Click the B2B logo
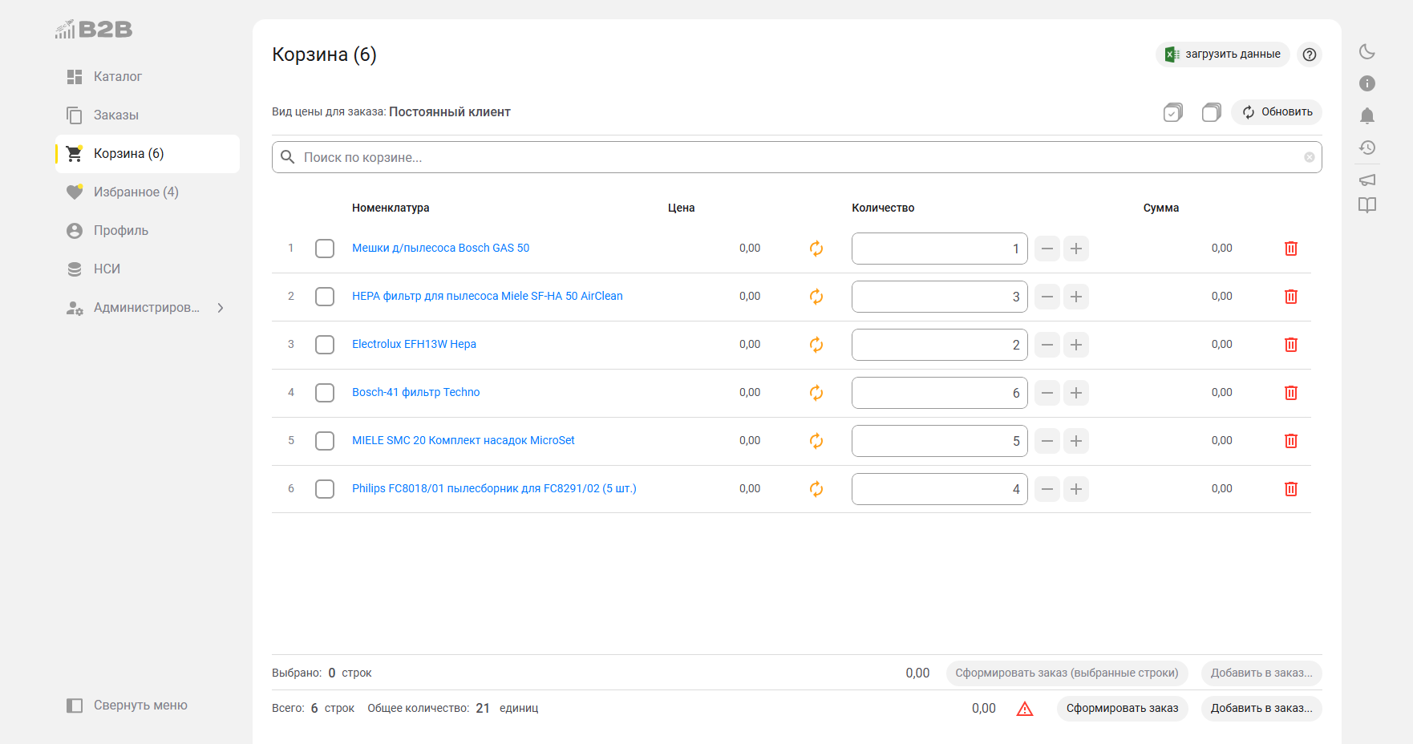Image resolution: width=1413 pixels, height=744 pixels. click(x=94, y=30)
